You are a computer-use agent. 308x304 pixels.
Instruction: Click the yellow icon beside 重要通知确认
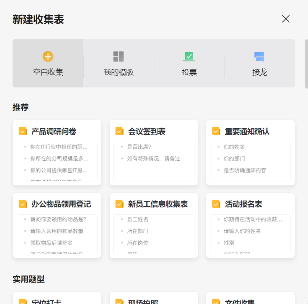point(216,131)
